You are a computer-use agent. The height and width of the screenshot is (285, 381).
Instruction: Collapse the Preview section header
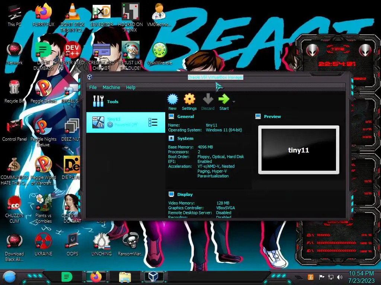pyautogui.click(x=272, y=116)
